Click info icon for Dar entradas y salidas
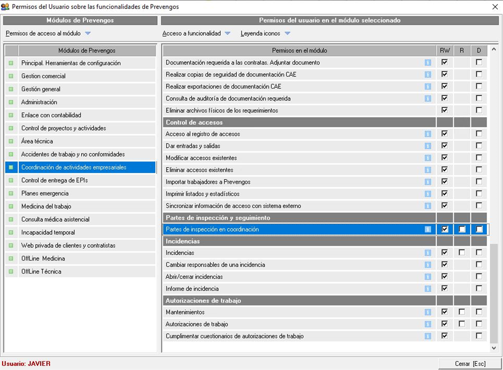Screen dimensions: 503x370 (428, 146)
